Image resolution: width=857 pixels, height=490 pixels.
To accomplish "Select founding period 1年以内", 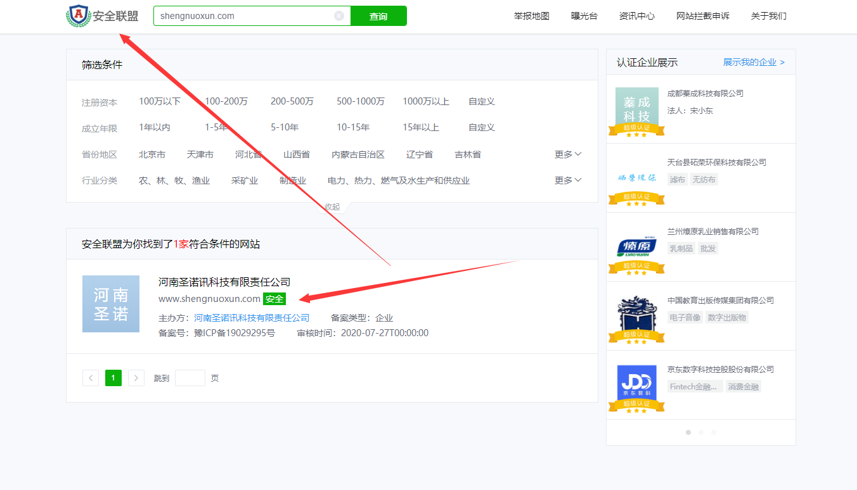I will tap(155, 127).
